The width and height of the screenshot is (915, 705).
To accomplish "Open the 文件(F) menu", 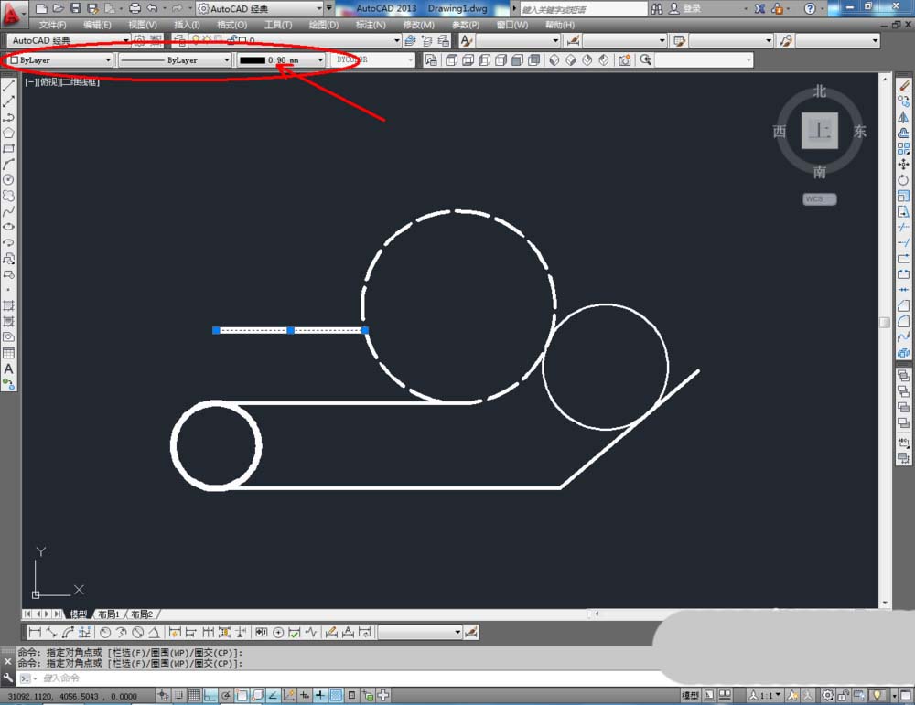I will click(52, 25).
